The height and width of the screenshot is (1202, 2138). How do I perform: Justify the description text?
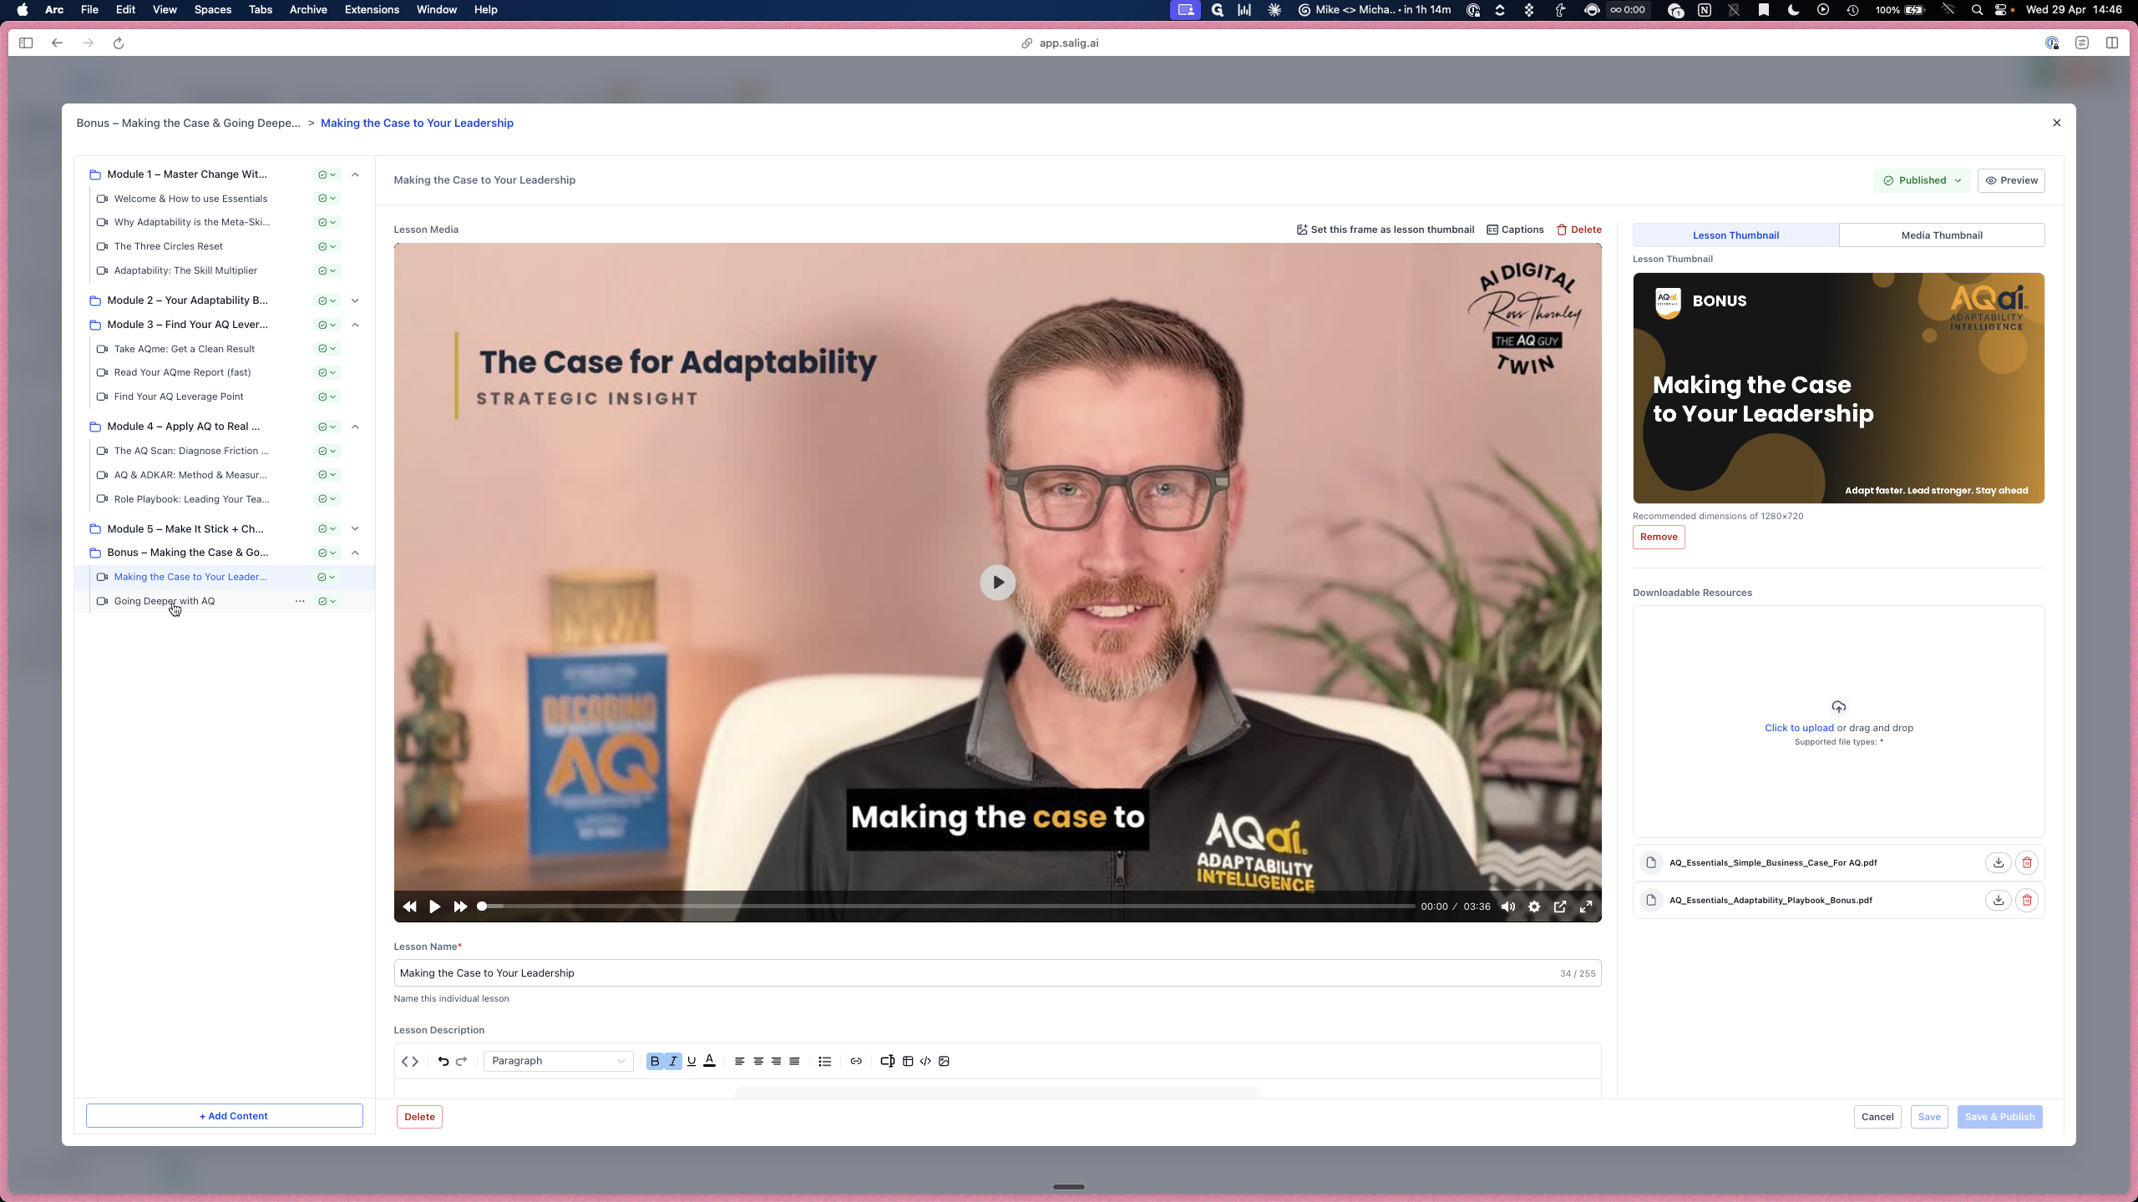coord(794,1061)
